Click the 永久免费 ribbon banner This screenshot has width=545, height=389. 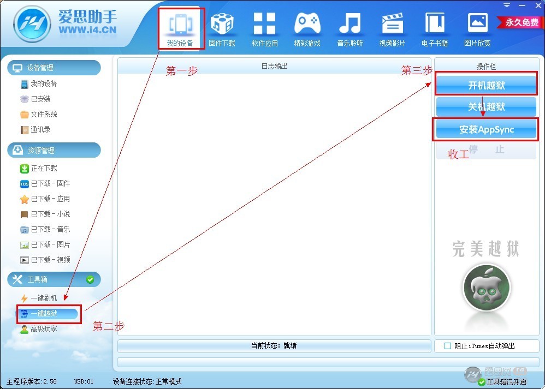520,22
